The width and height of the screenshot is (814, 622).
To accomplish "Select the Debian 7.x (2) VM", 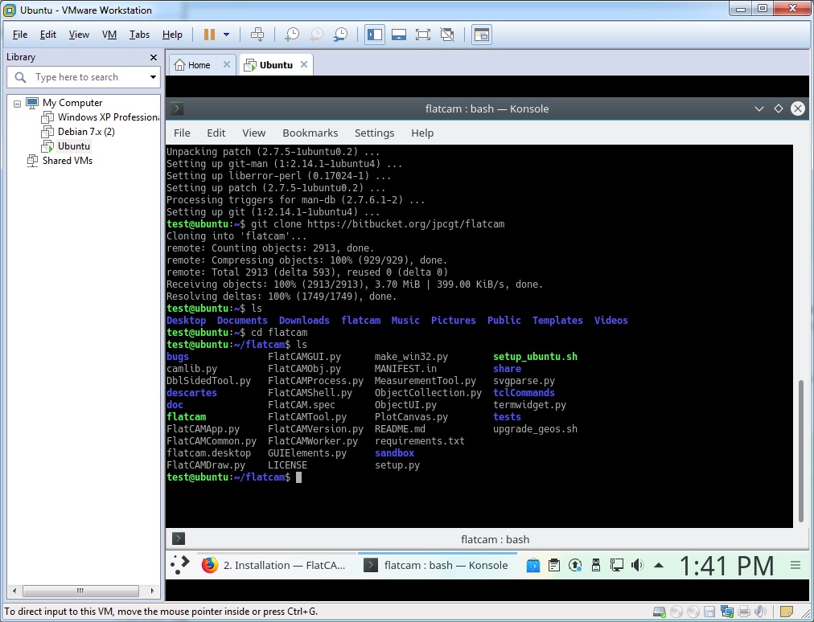I will [x=86, y=132].
